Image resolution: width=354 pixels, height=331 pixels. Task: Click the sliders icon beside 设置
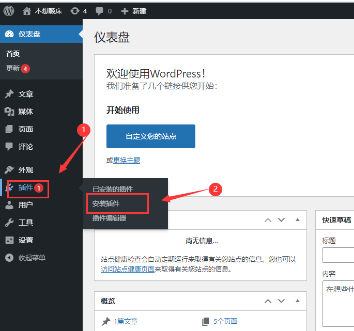click(9, 240)
